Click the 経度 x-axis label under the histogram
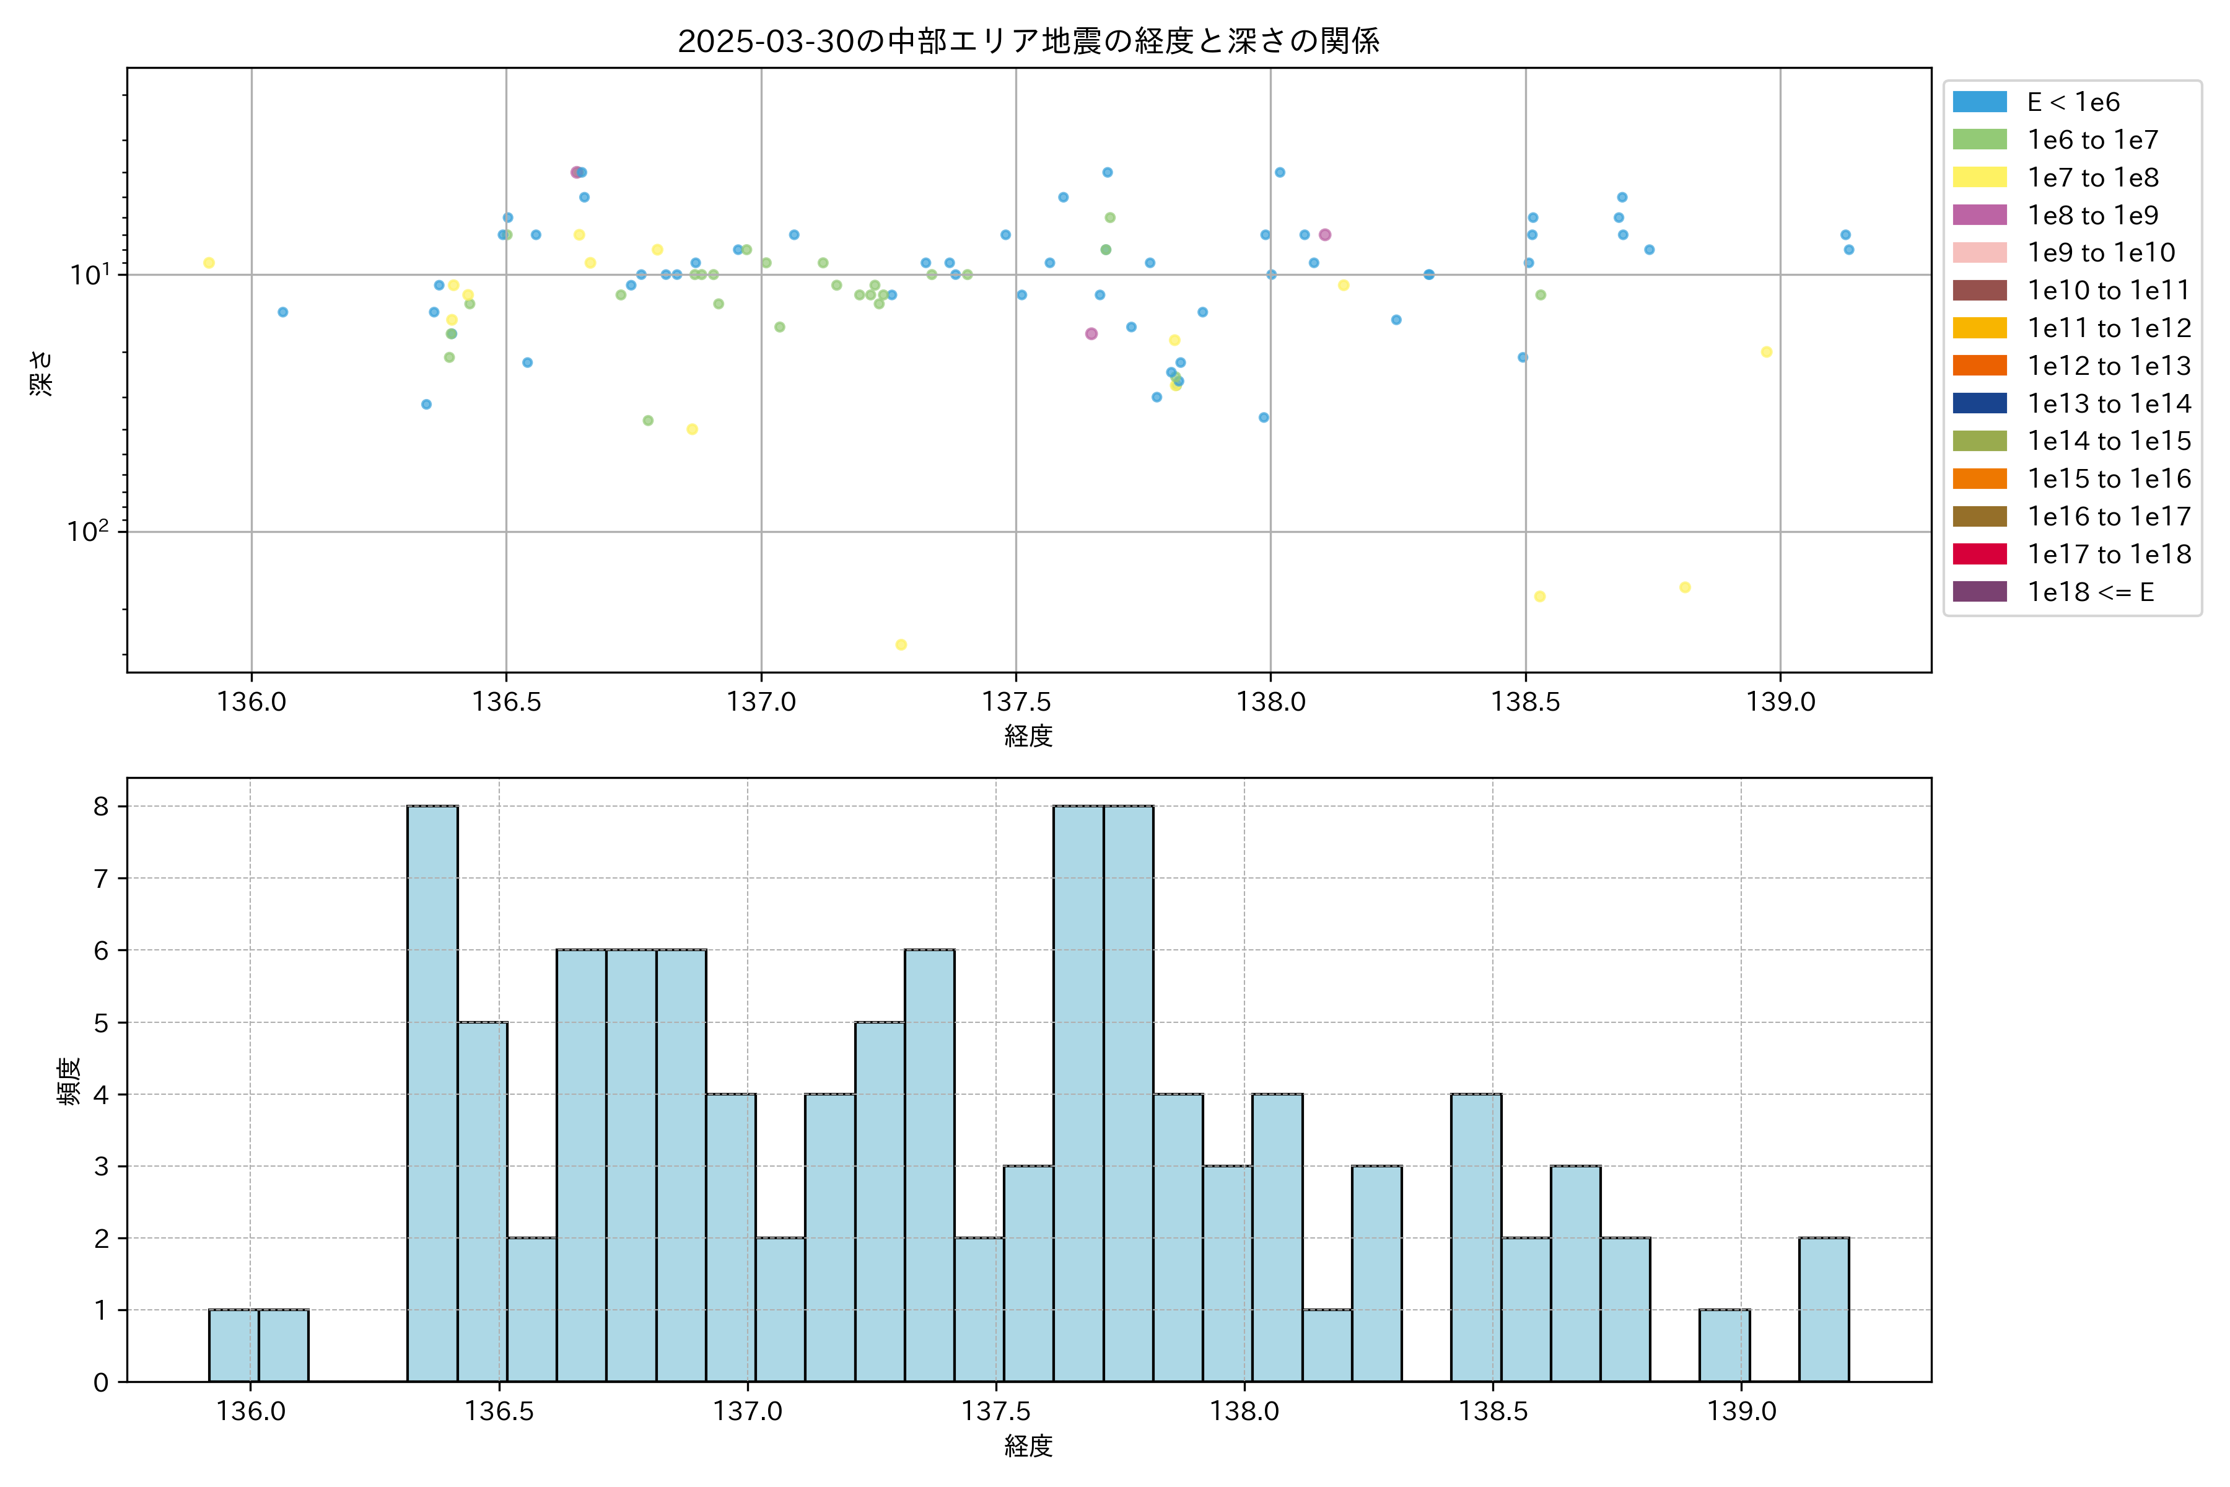Screen dimensions: 2230x1487 1028,1446
